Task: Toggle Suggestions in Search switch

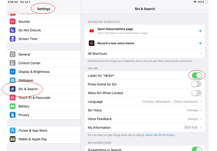Action: coord(197,149)
